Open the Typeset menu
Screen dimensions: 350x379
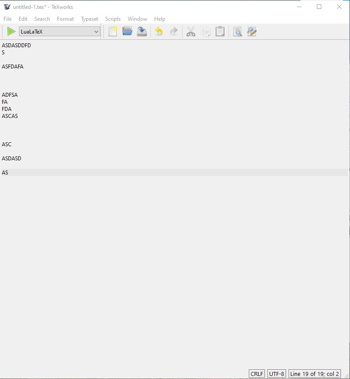[x=90, y=19]
